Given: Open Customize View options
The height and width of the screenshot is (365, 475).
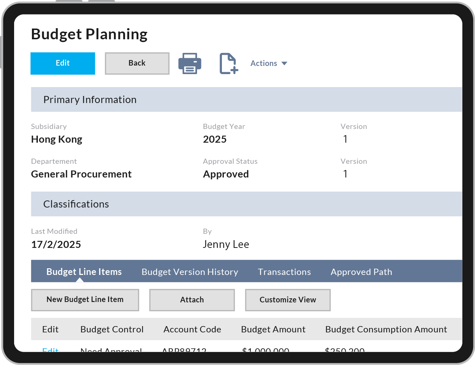Looking at the screenshot, I should 288,300.
